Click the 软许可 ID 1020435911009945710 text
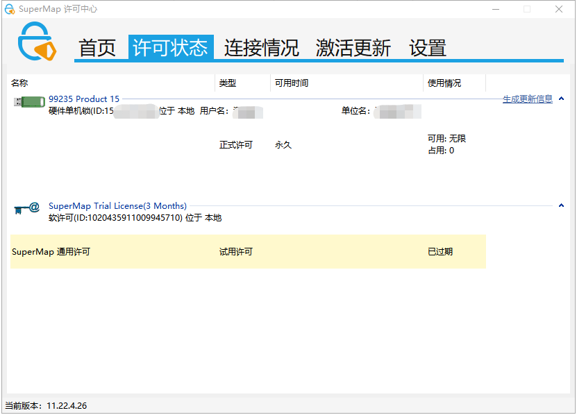 pos(135,218)
